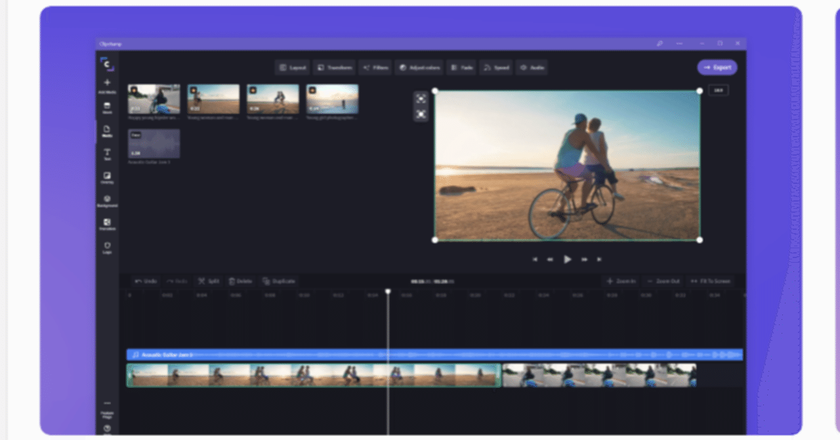
Task: Open the Background panel in the sidebar
Action: coord(107,201)
